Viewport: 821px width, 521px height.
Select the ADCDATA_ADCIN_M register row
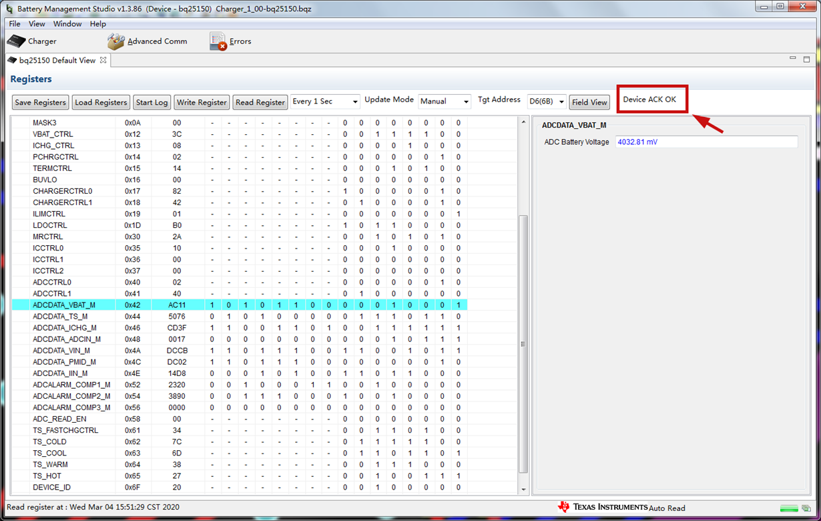pos(239,339)
